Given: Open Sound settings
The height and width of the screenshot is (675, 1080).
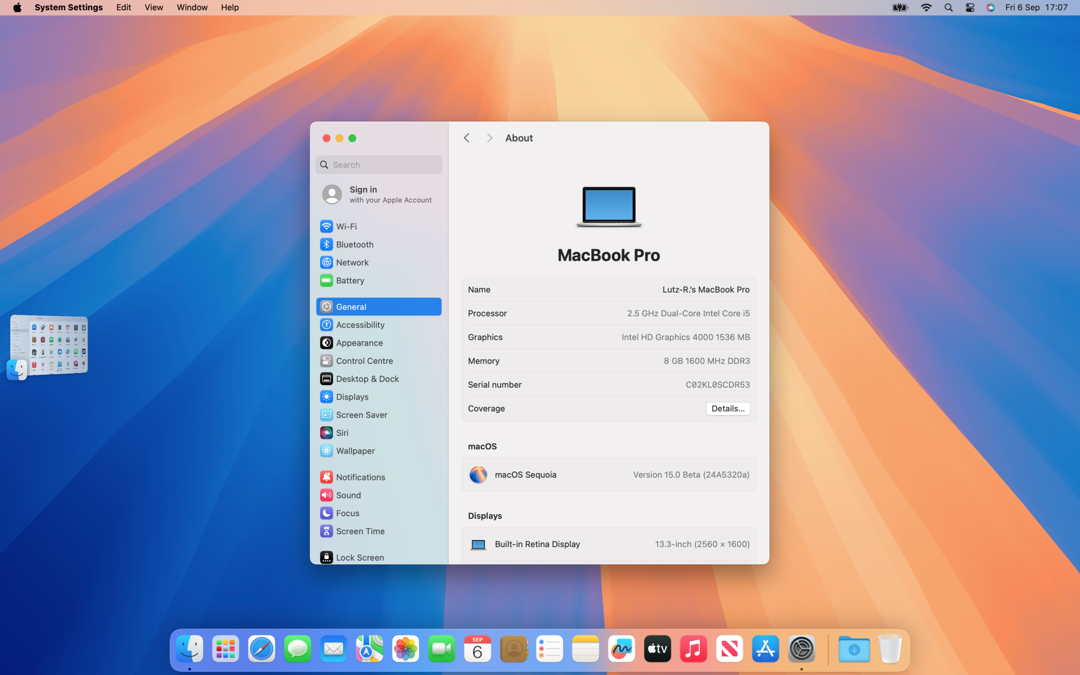Looking at the screenshot, I should (x=379, y=495).
